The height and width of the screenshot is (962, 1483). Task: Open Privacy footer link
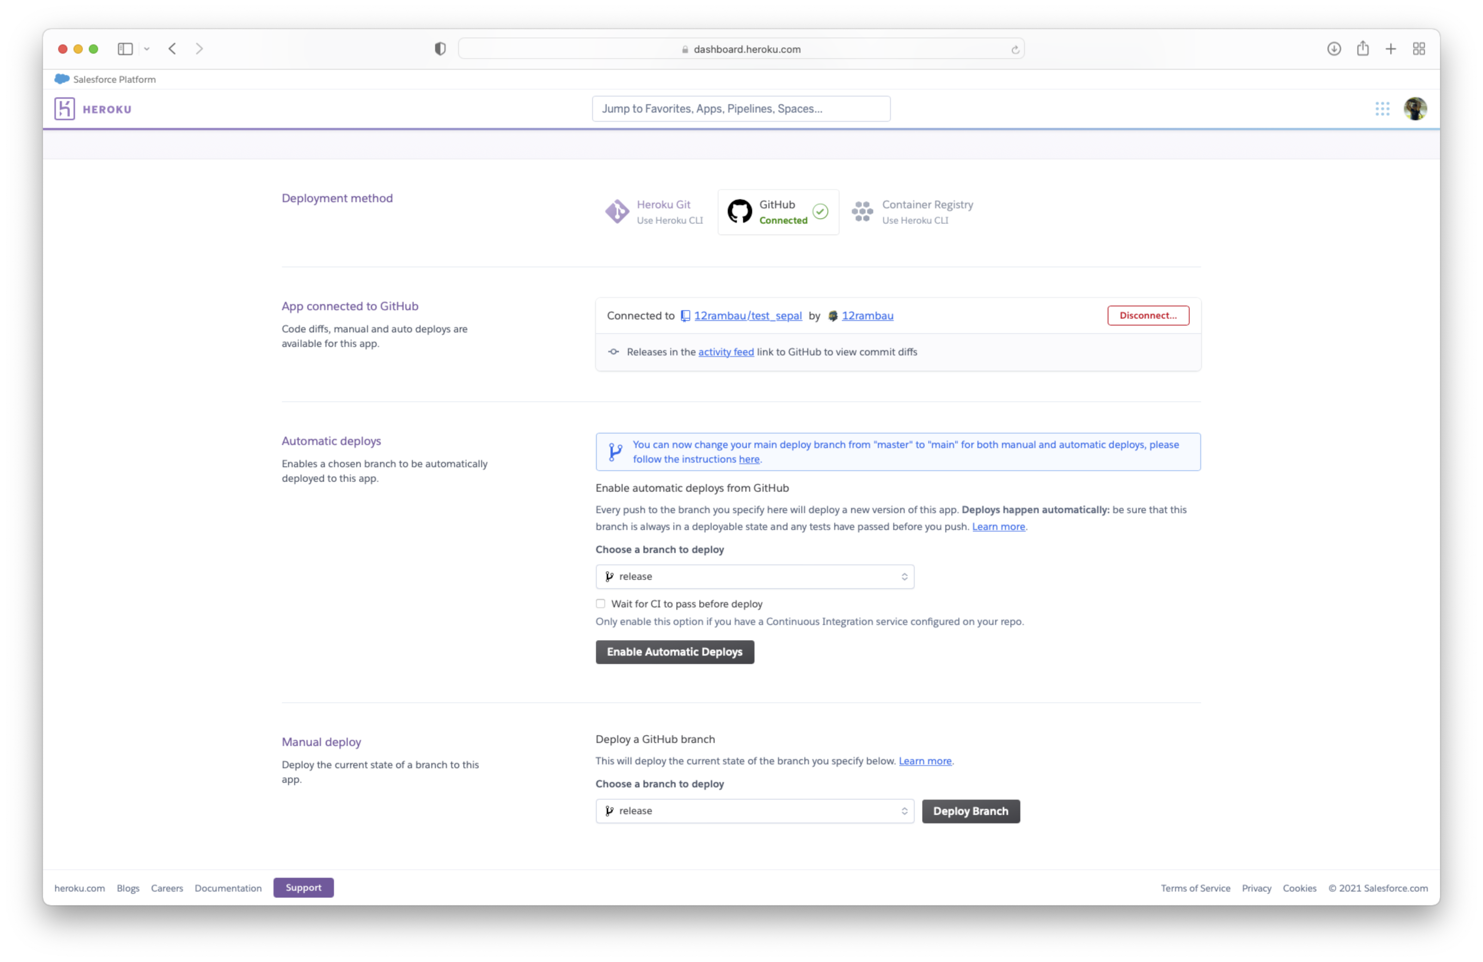pyautogui.click(x=1256, y=888)
